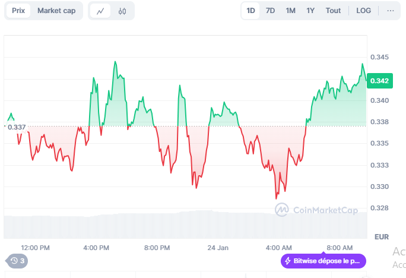Viewport: 406px width, 278px height.
Task: Switch to line chart view icon
Action: click(x=100, y=11)
